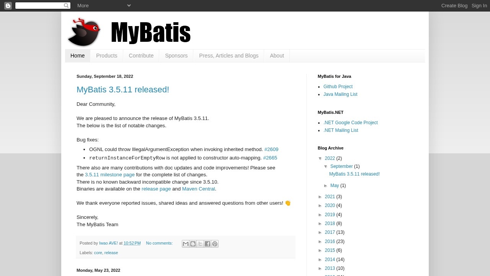Collapse the 2022 blog archive
490x276 pixels.
pos(321,158)
